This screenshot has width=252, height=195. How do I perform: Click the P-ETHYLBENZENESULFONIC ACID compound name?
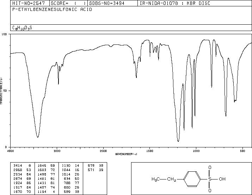[52, 10]
